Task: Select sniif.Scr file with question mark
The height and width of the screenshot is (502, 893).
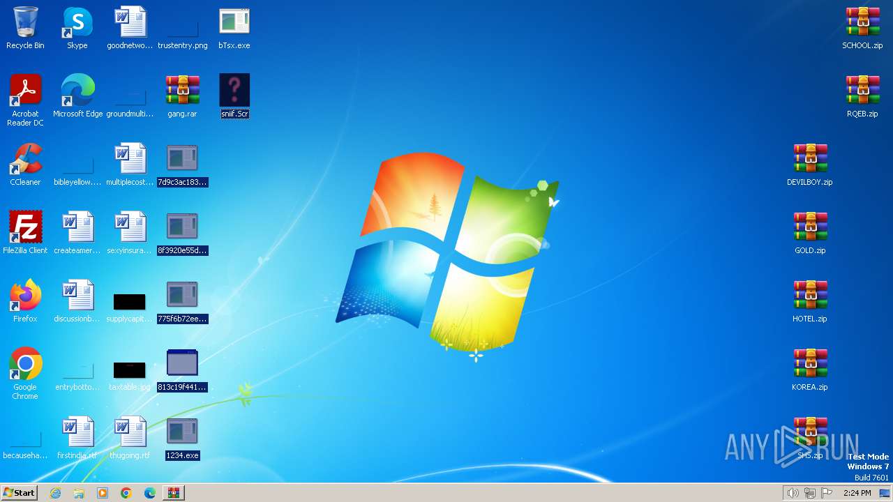Action: 234,96
